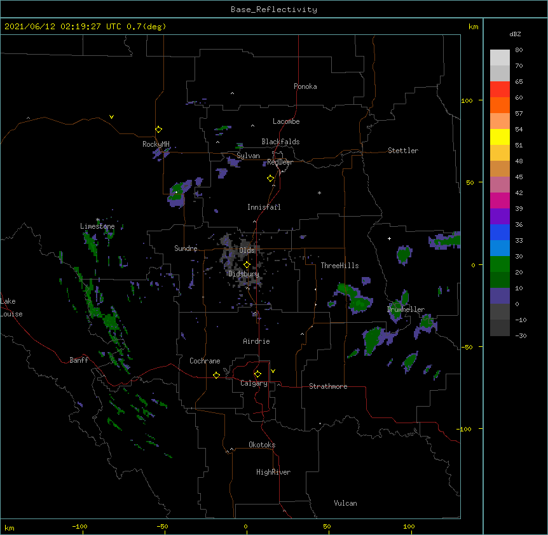Click the Ponoka town label
Screen dimensions: 548x535
[x=305, y=86]
